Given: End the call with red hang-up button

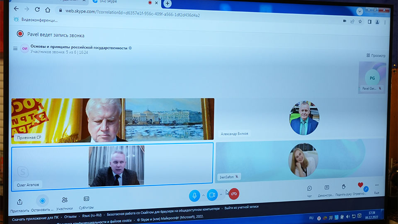Looking at the screenshot, I should coord(234,194).
